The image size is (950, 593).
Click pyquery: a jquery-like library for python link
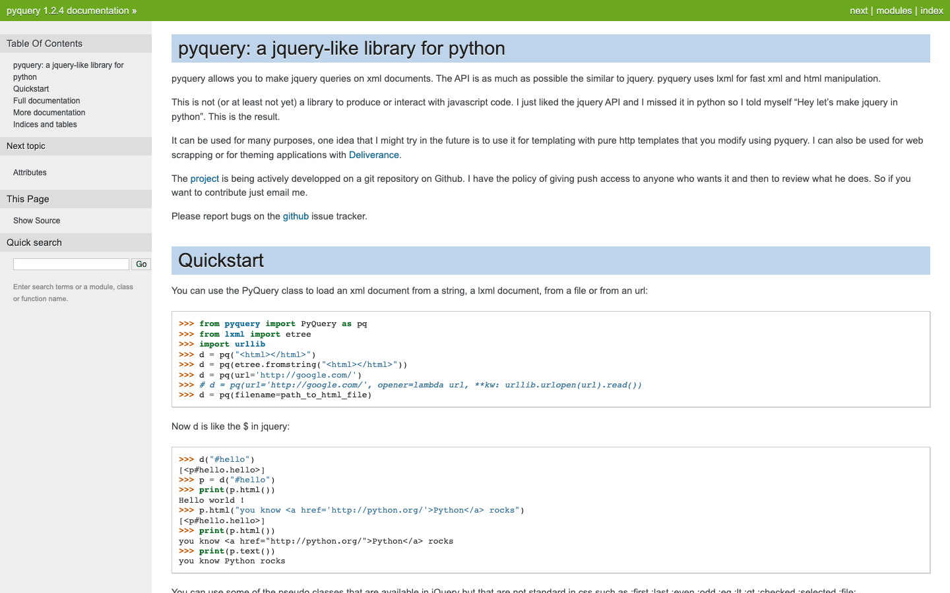pos(68,71)
